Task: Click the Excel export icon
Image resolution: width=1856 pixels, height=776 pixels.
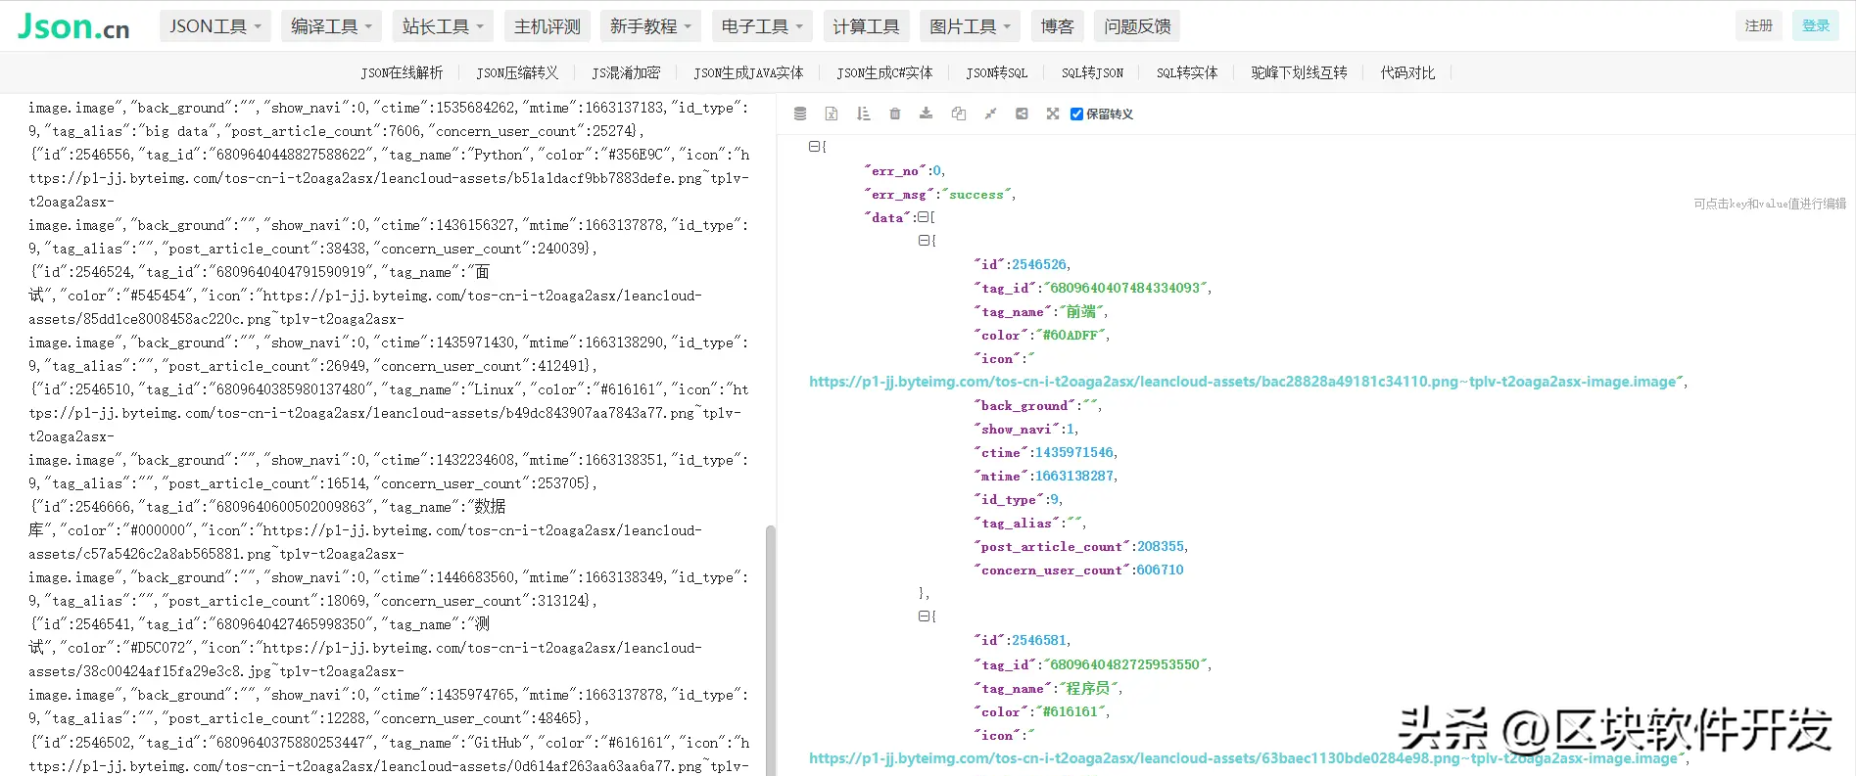Action: (832, 114)
